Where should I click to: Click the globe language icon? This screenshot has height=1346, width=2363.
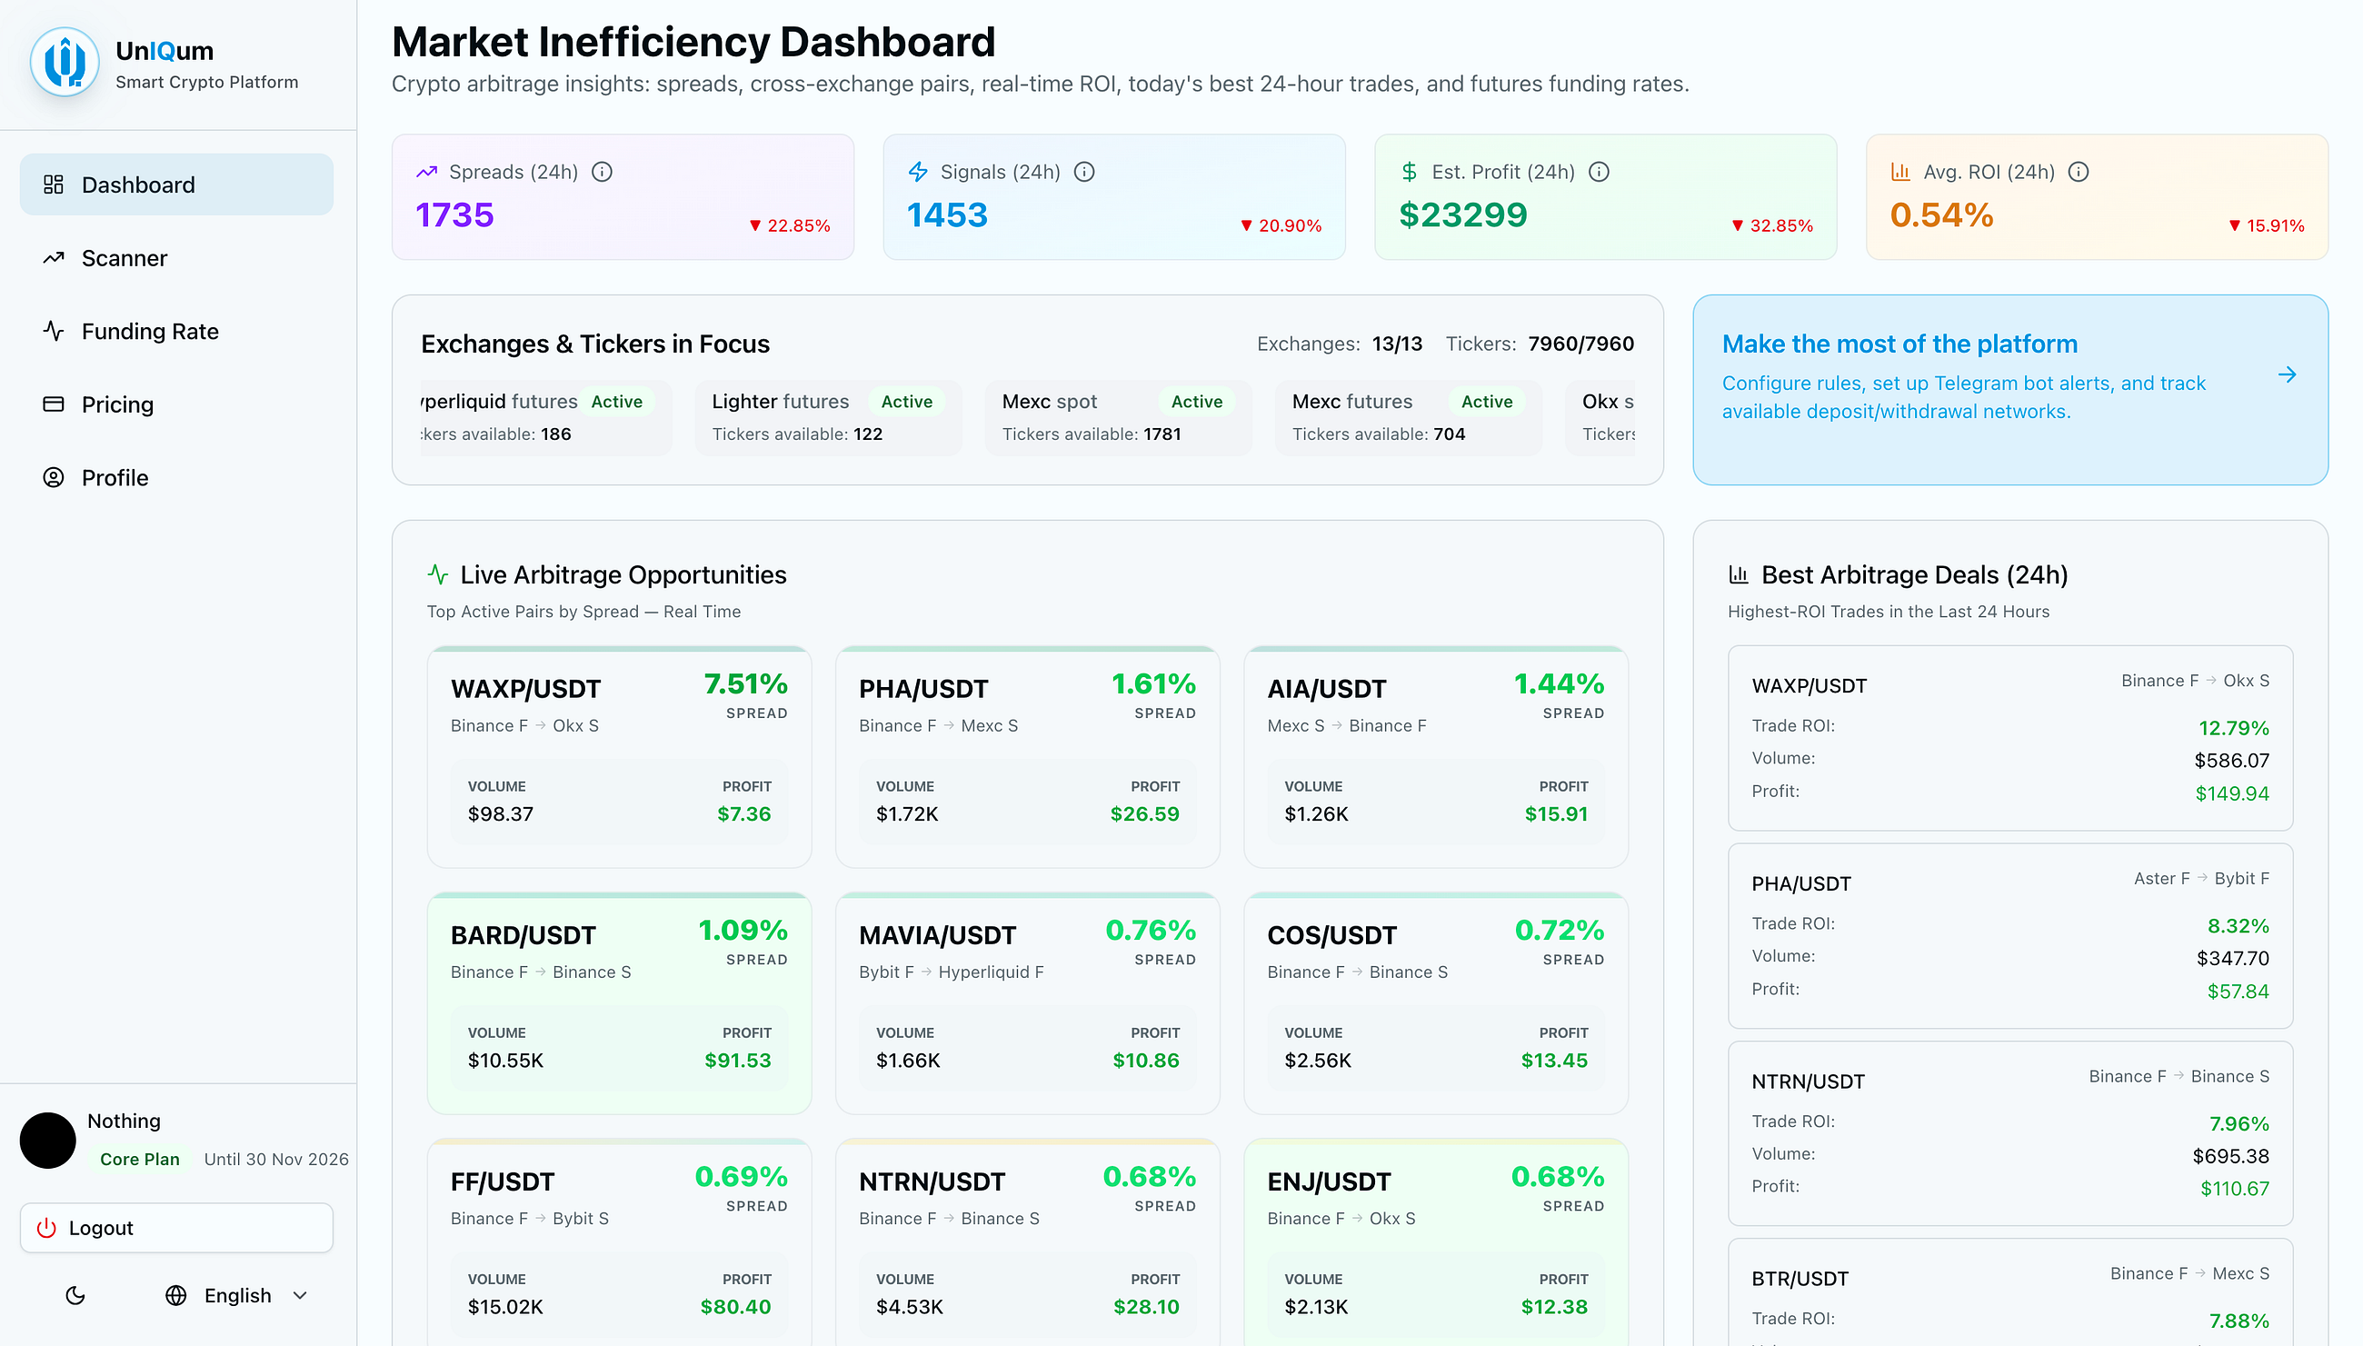[175, 1295]
